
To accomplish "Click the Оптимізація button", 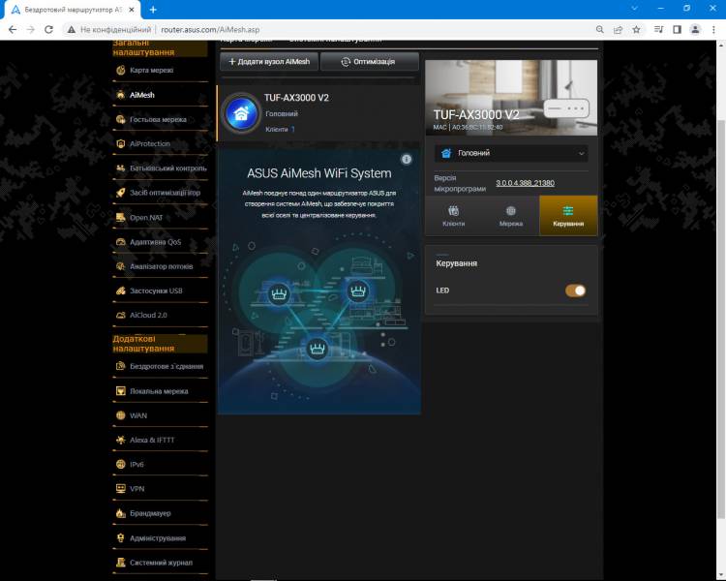I will 369,62.
